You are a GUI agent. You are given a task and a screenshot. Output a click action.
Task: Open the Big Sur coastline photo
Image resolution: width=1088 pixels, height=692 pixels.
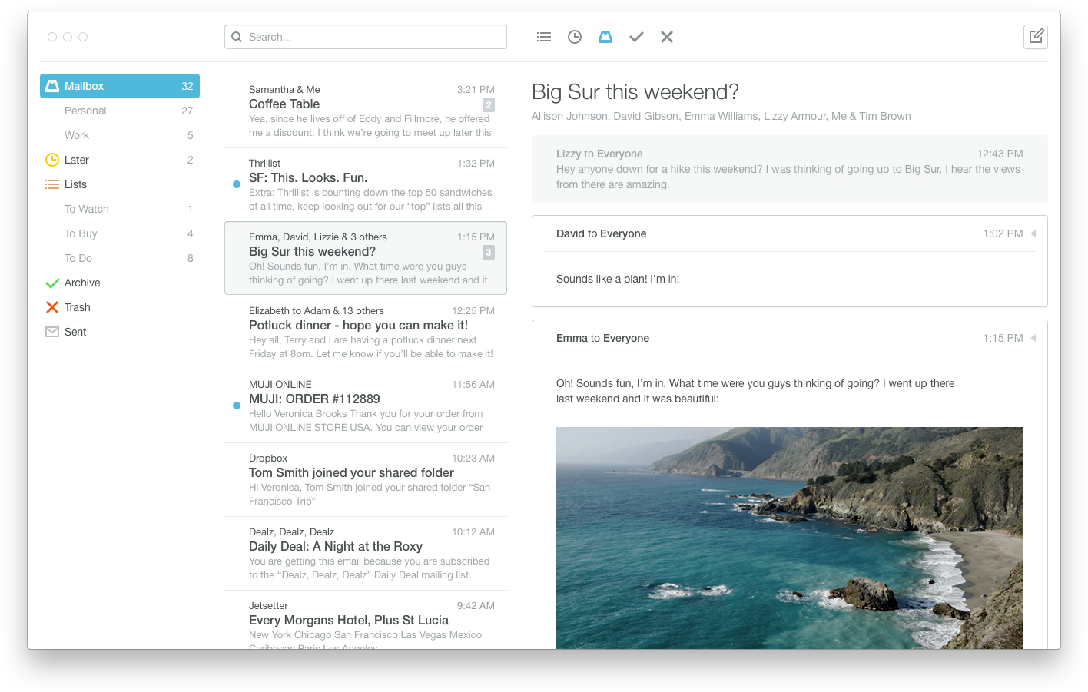click(x=789, y=538)
